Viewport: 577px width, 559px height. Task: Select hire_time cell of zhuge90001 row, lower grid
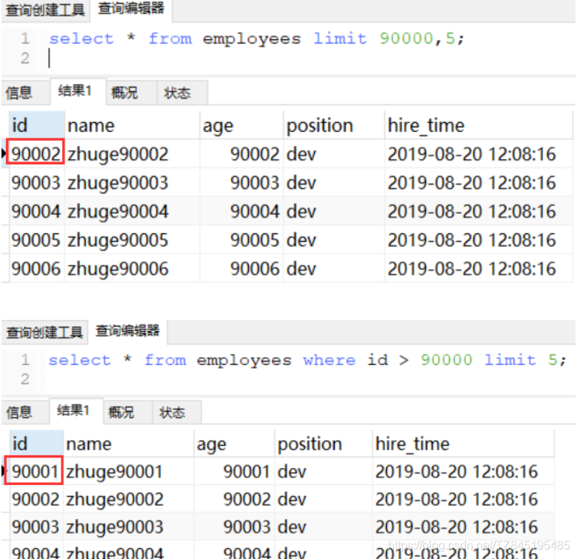pos(463,471)
